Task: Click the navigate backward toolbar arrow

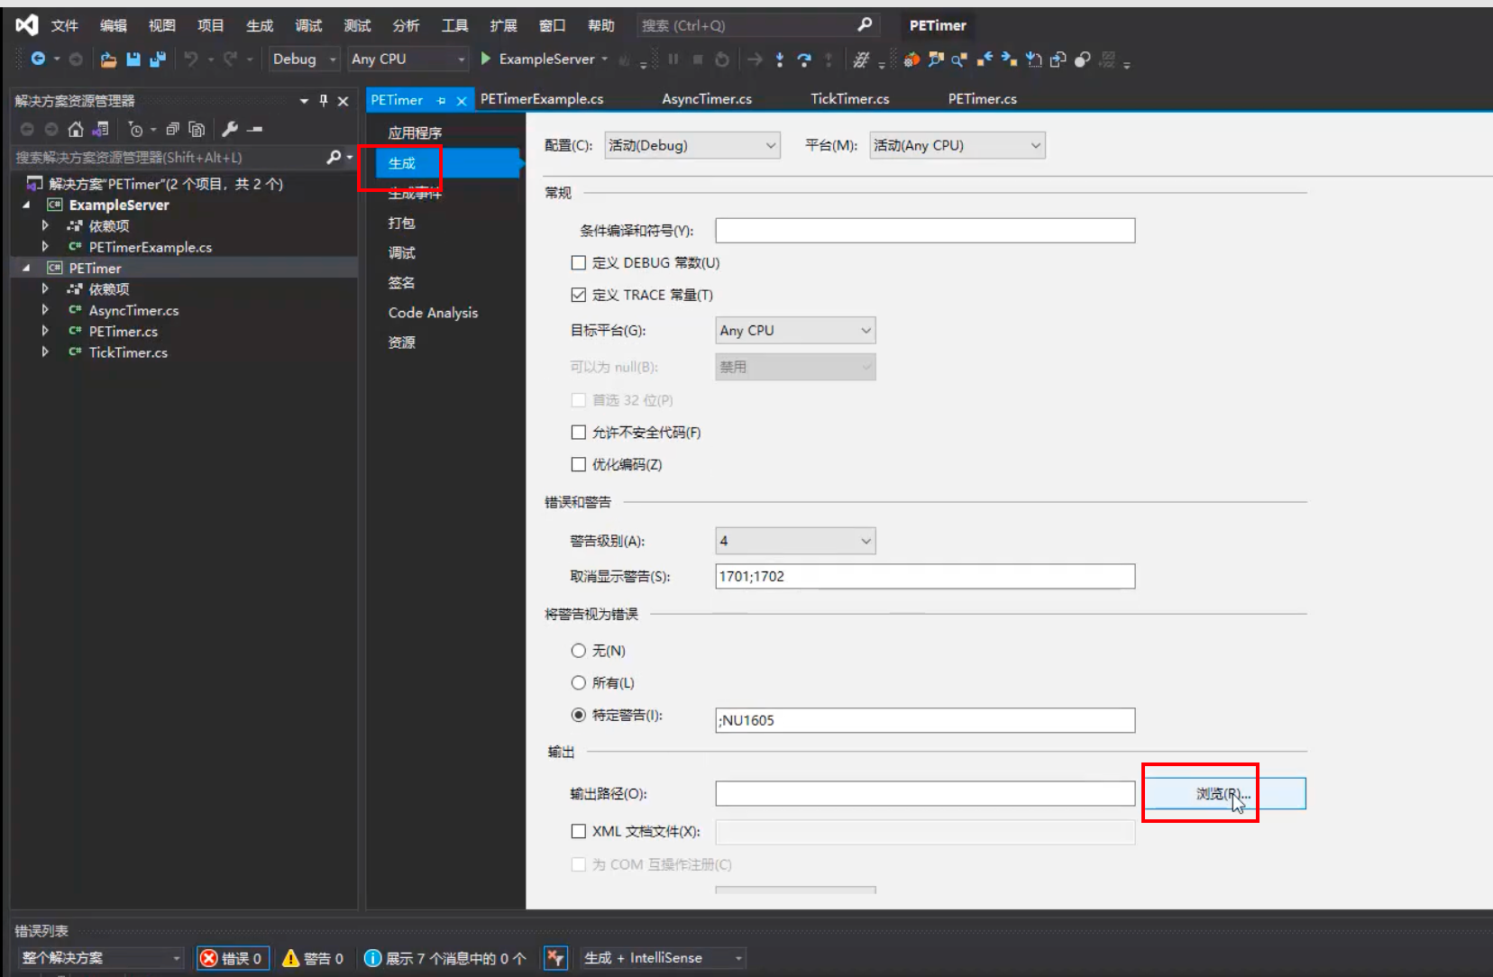Action: click(38, 59)
